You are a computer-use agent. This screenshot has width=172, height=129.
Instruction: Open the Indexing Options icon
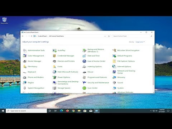[84, 67]
